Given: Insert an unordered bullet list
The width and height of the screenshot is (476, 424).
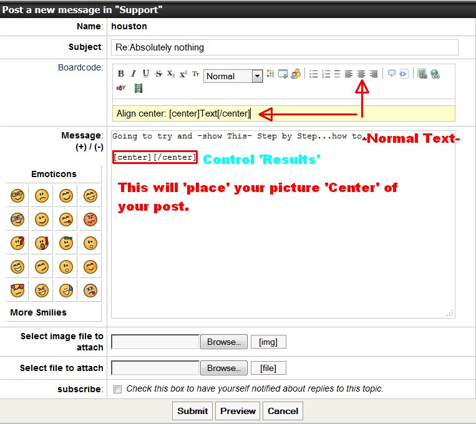Looking at the screenshot, I should pos(313,74).
